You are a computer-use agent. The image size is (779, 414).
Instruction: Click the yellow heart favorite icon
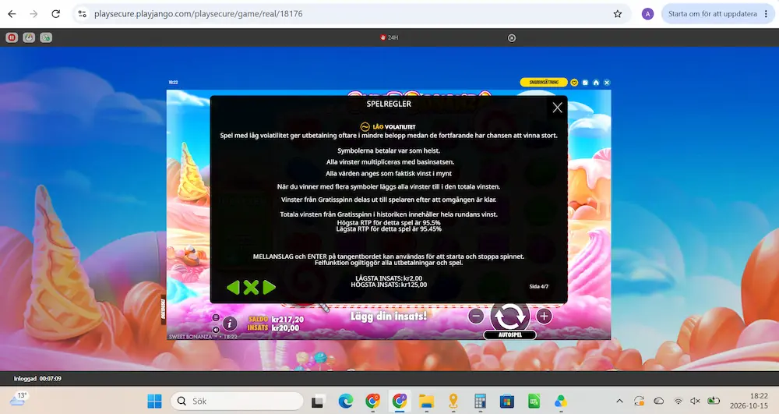(574, 83)
